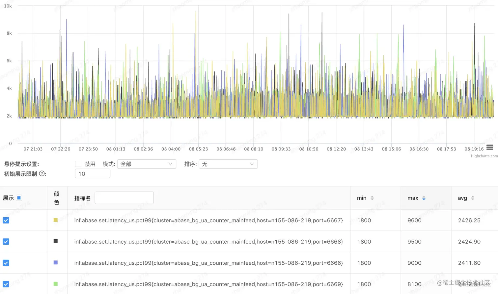Toggle the 展示 select-all checkbox in header
498x294 pixels.
pos(19,198)
